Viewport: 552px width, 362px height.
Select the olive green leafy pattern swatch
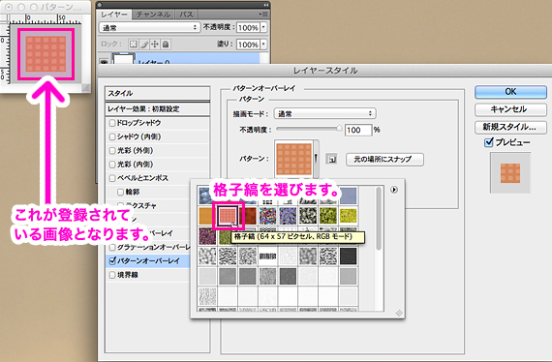(328, 216)
